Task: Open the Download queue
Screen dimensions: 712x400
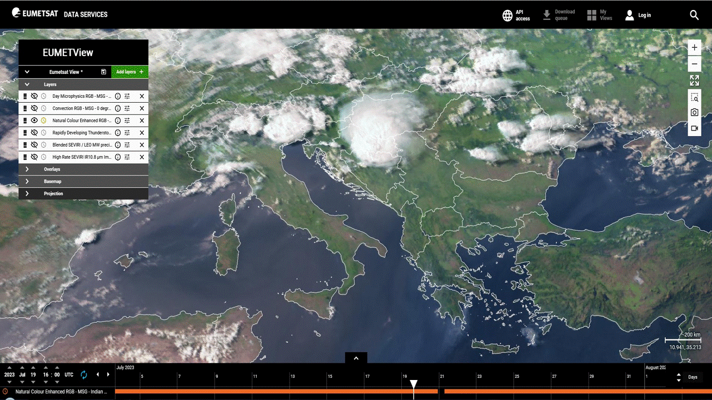Action: (x=559, y=15)
